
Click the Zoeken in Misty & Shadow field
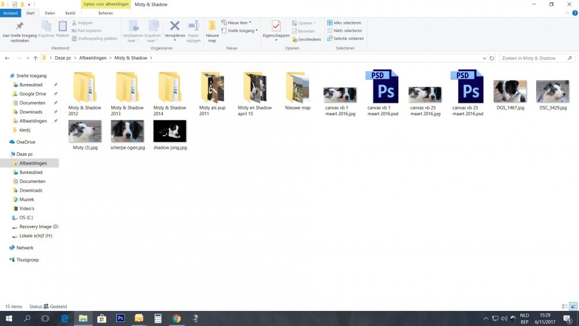533,58
